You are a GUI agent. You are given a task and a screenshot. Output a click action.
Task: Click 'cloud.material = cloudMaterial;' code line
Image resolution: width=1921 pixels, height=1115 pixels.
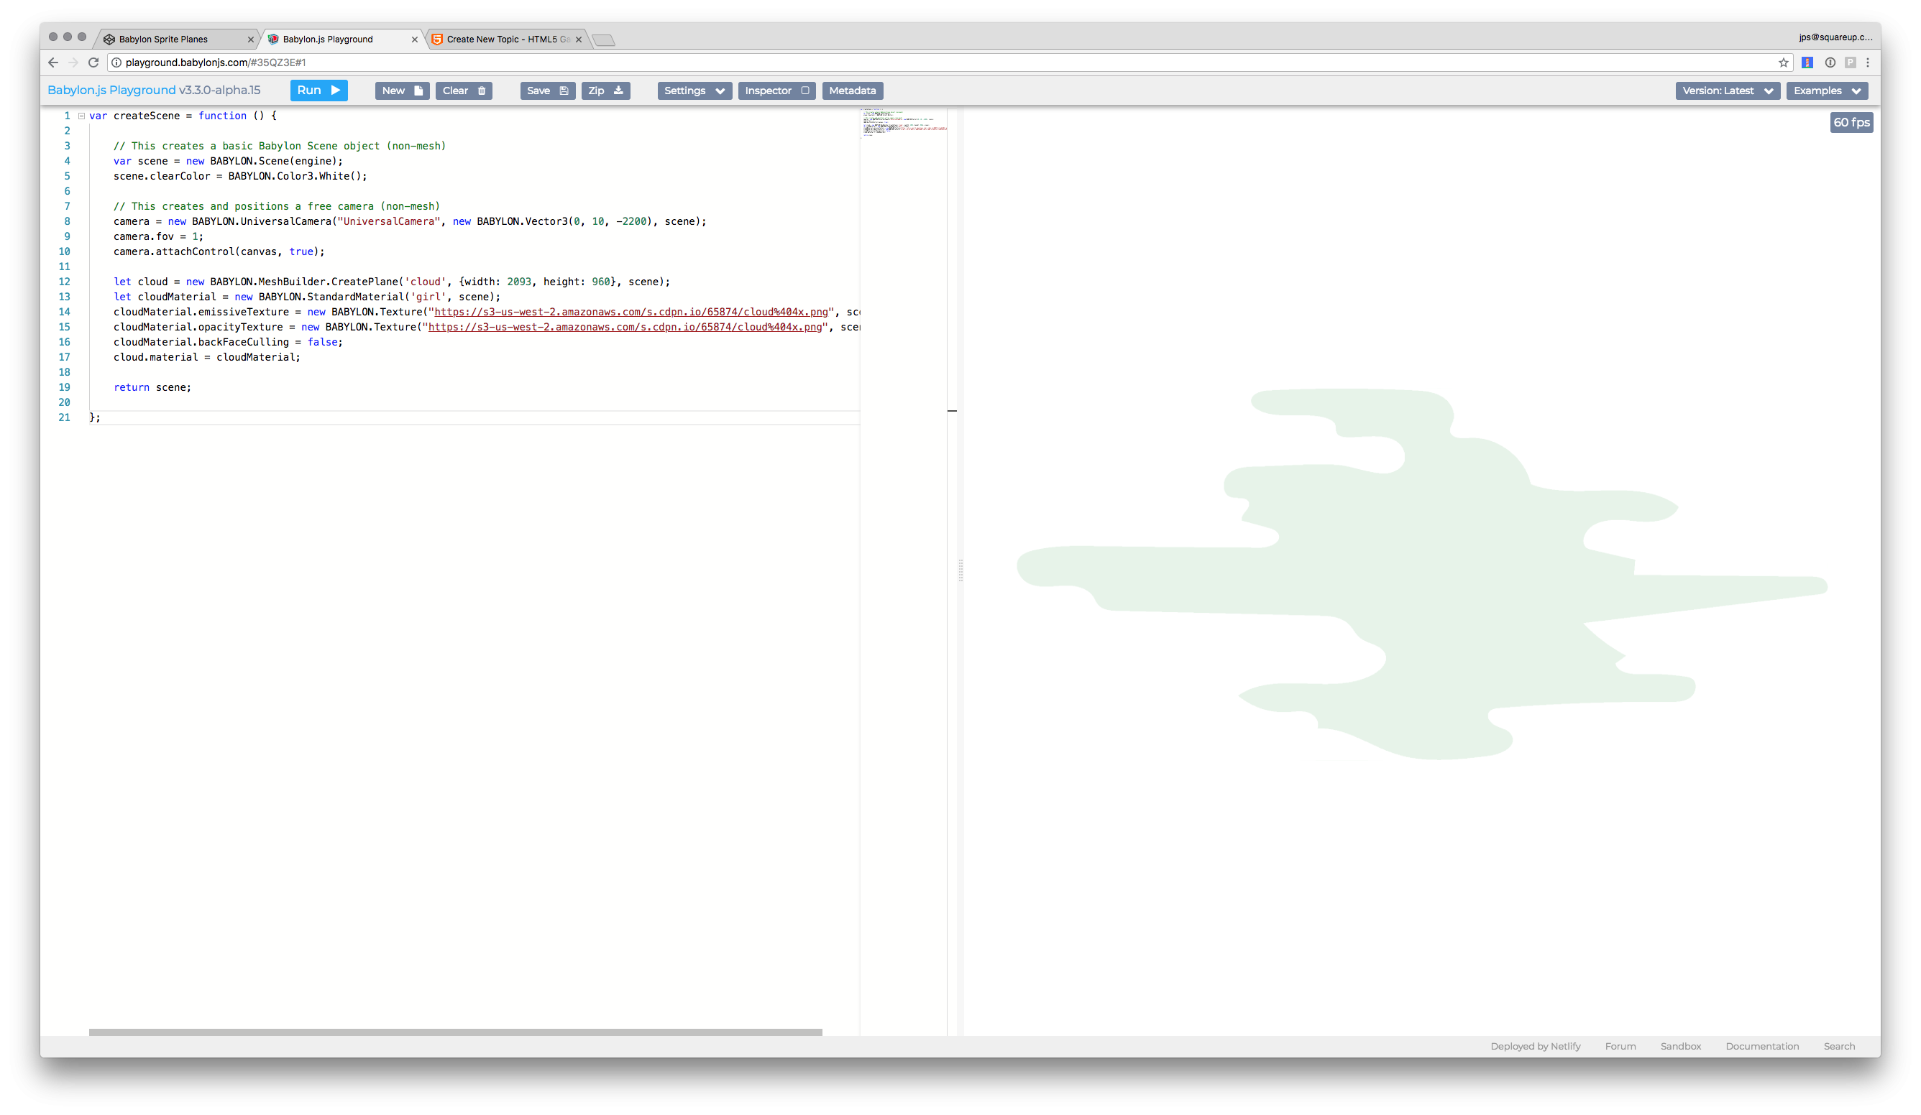(x=206, y=357)
